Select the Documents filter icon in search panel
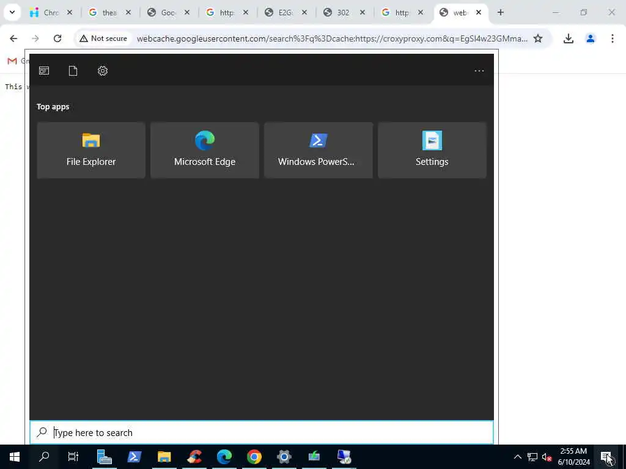 click(x=73, y=71)
